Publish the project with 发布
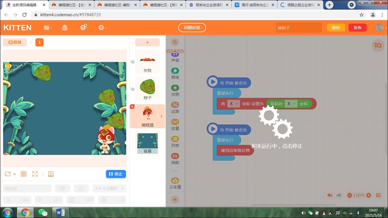The image size is (388, 218). [358, 28]
